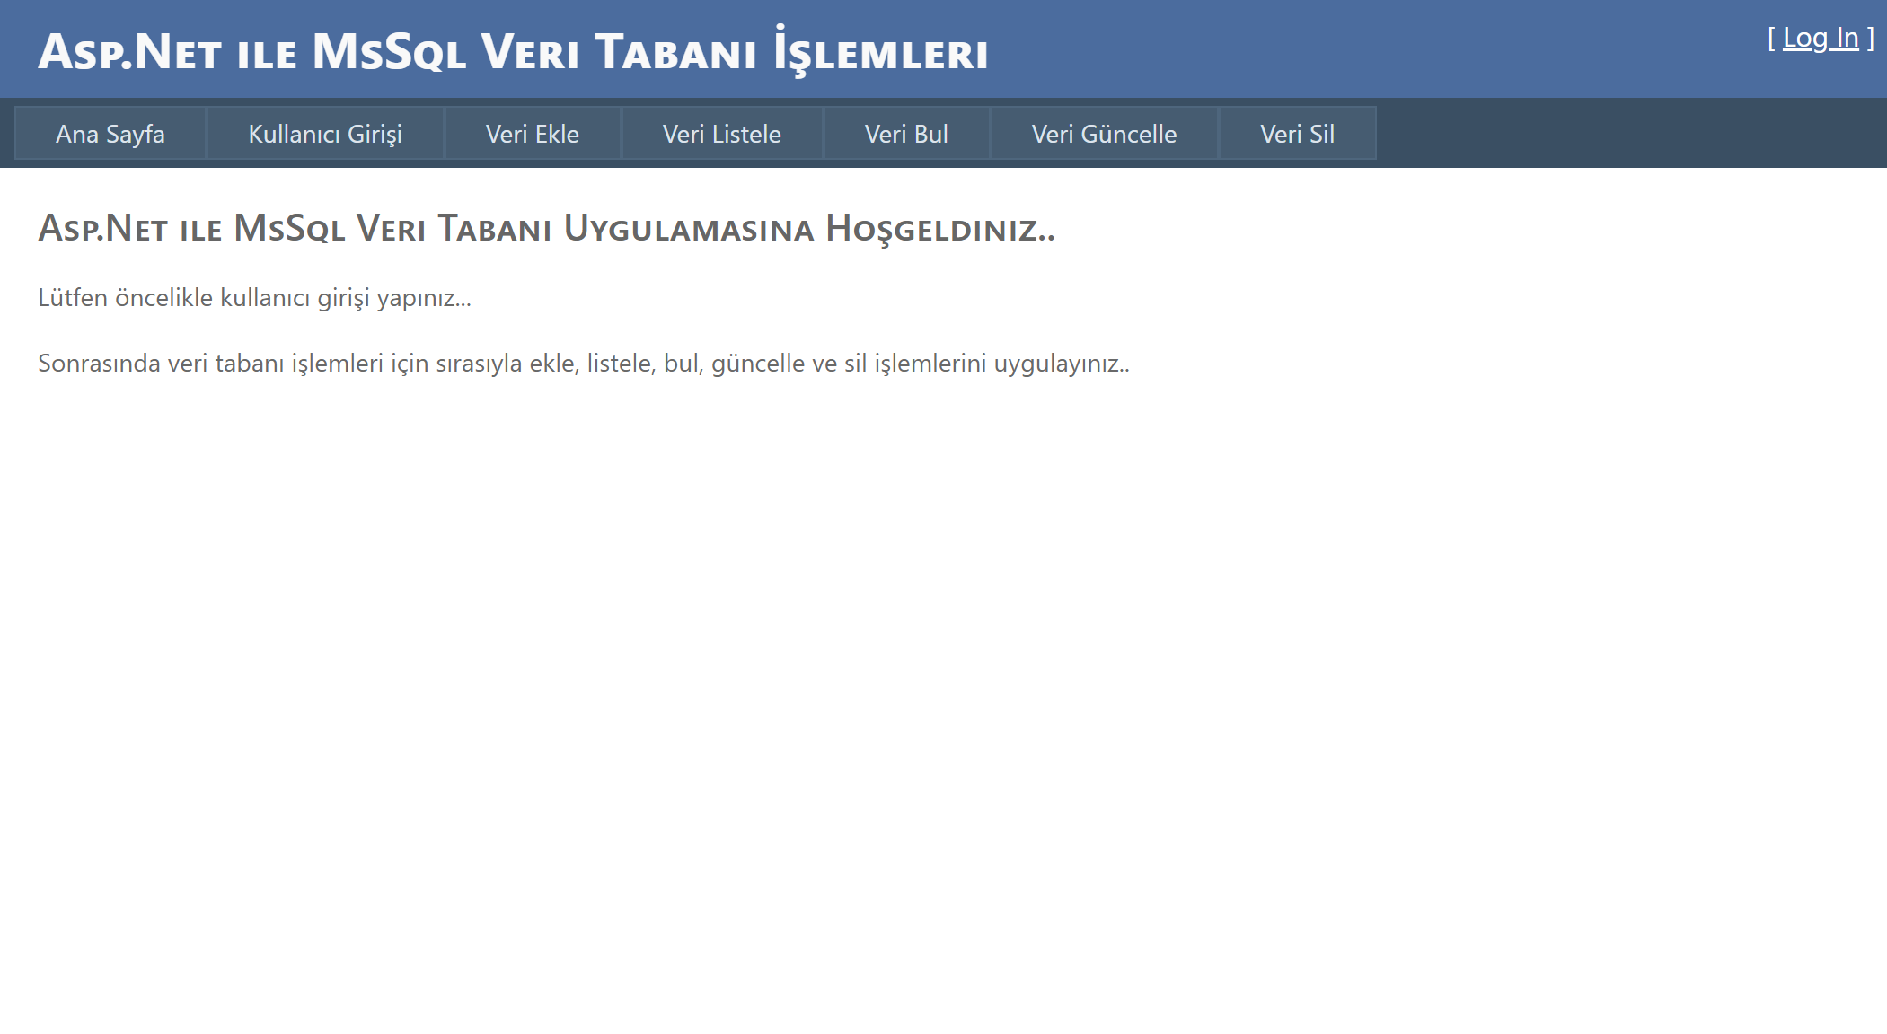Click the site title in the header
Image resolution: width=1887 pixels, height=1034 pixels.
coord(512,52)
